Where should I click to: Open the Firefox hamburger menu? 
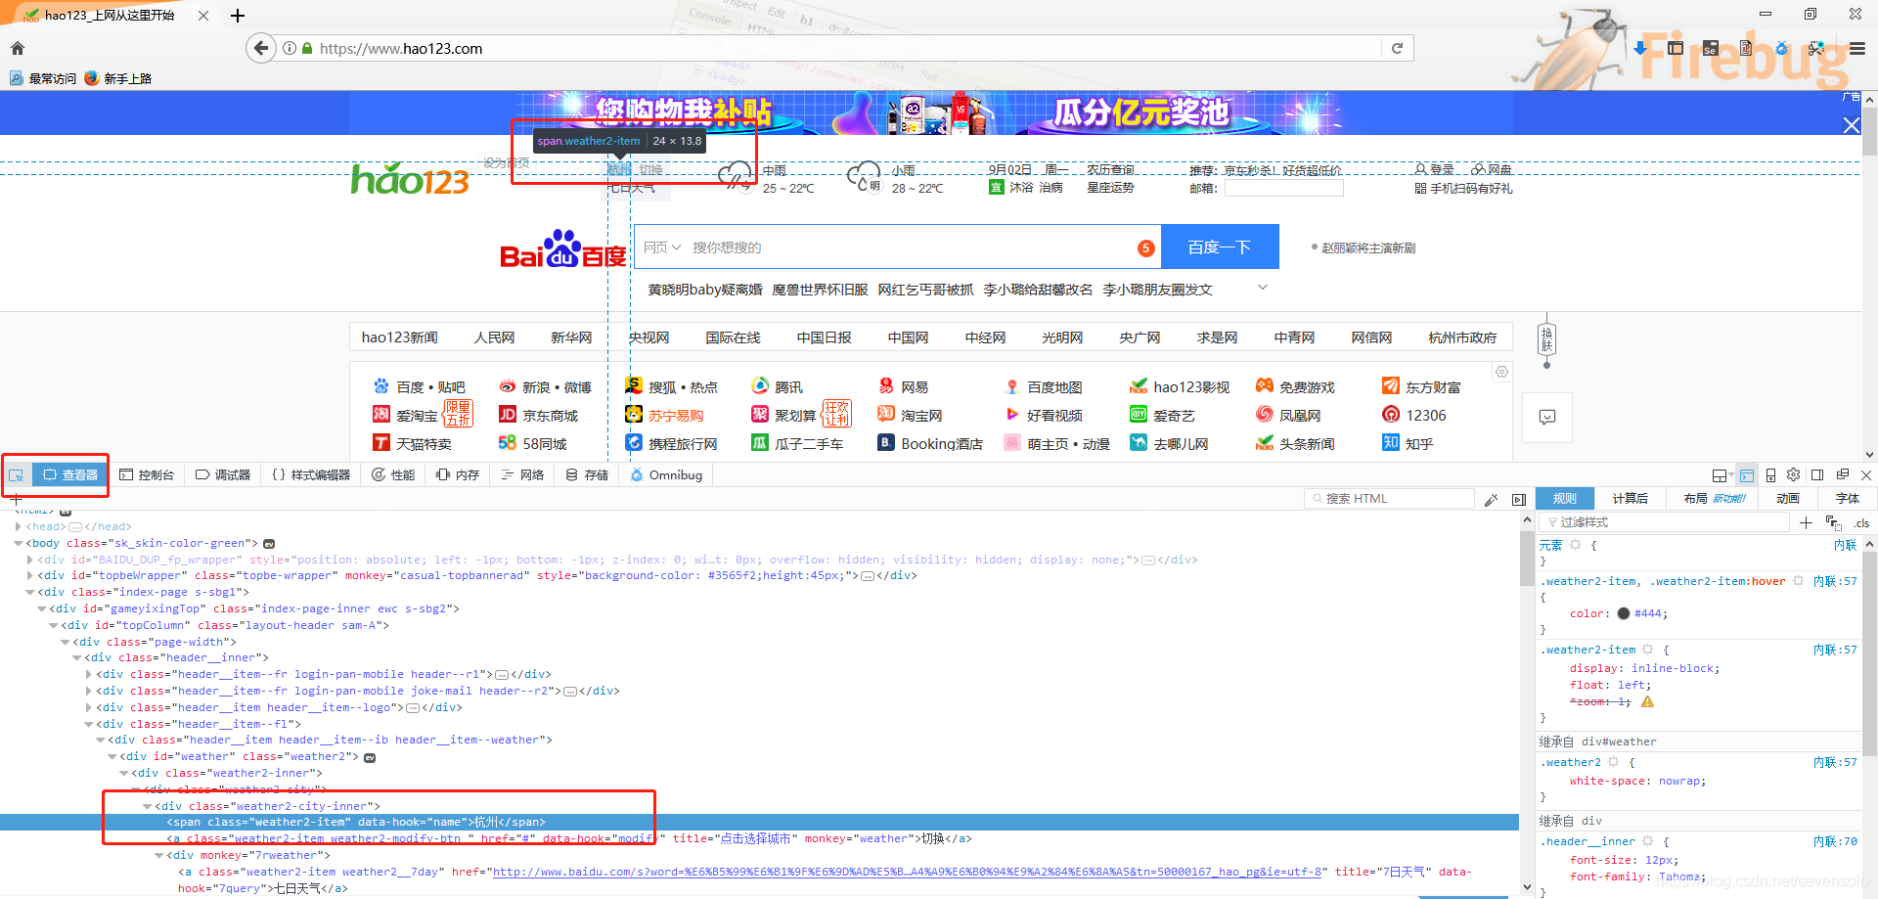[x=1857, y=48]
